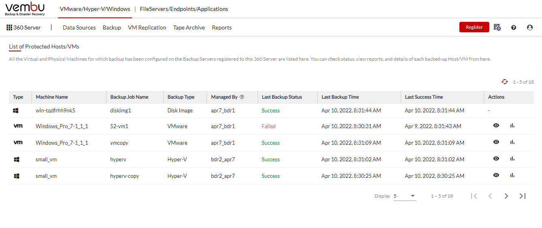Click Managed By info question icon
This screenshot has width=542, height=228.
point(242,97)
